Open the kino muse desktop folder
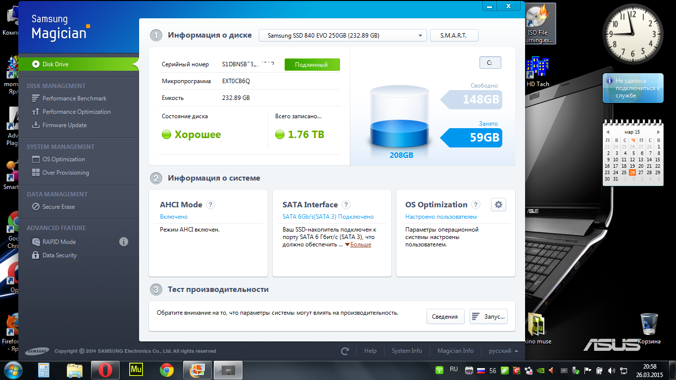 pos(537,328)
